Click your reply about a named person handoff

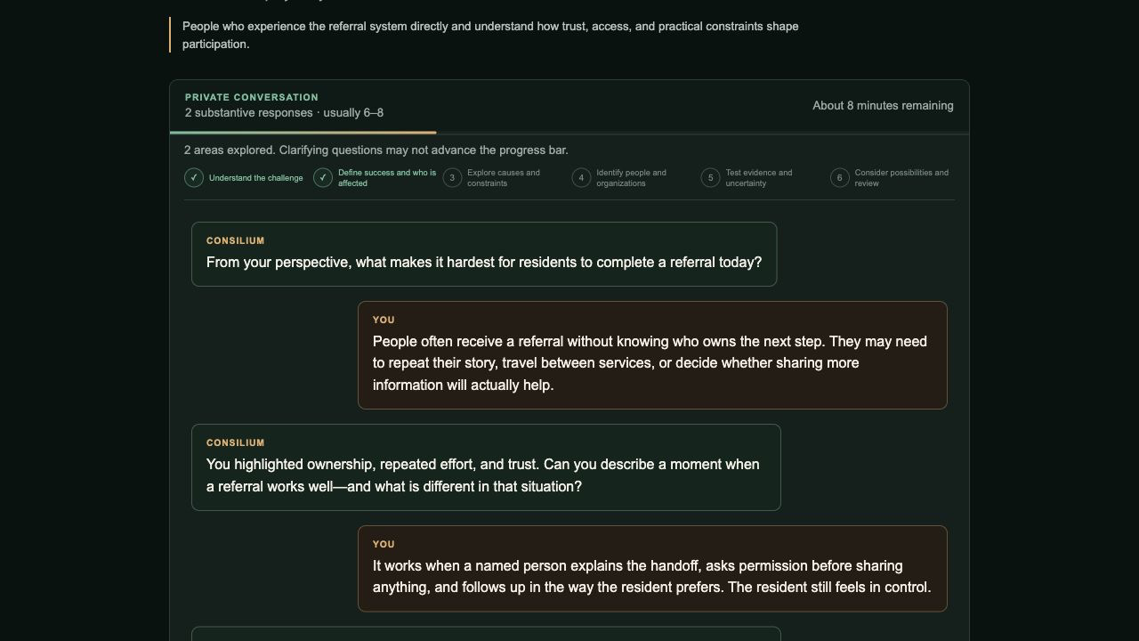(652, 569)
